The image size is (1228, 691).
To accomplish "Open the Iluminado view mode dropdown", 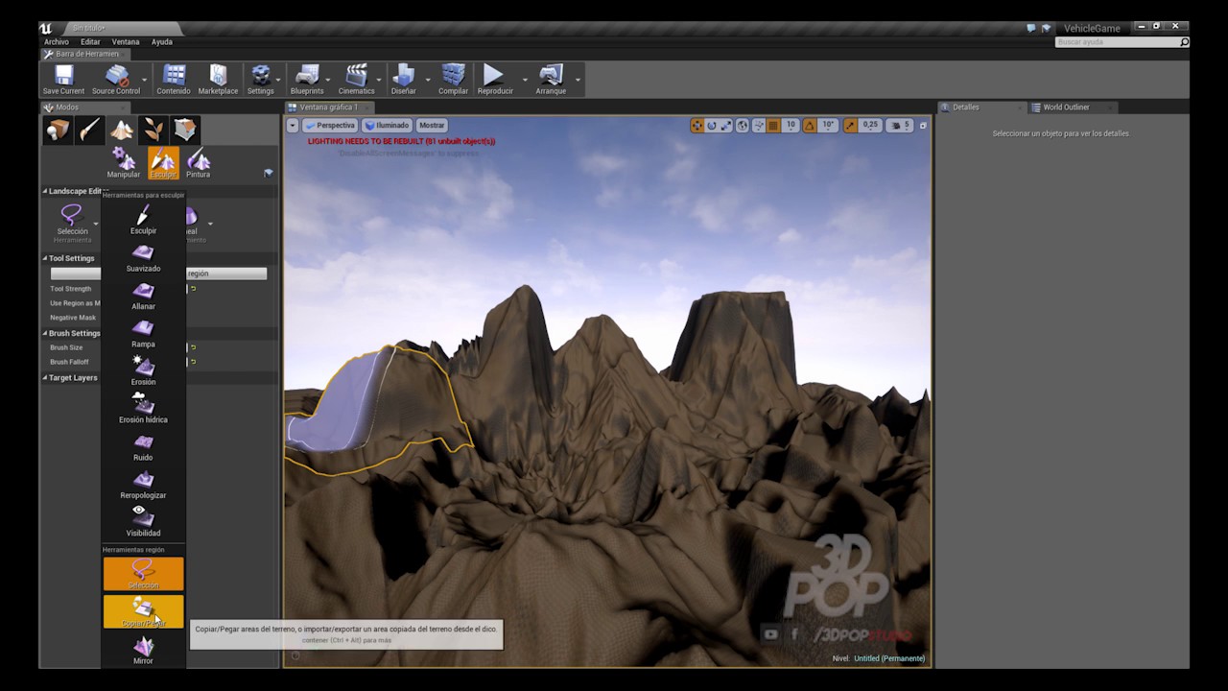I will 388,126.
